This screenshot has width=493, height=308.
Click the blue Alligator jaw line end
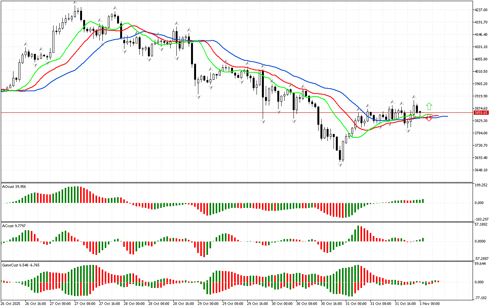(447, 116)
